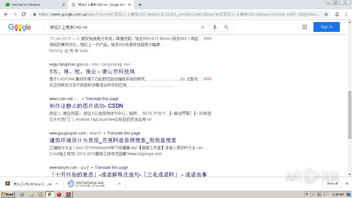View site security lock info

point(34,14)
